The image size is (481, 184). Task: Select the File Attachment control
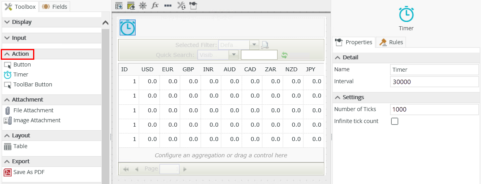click(x=33, y=110)
